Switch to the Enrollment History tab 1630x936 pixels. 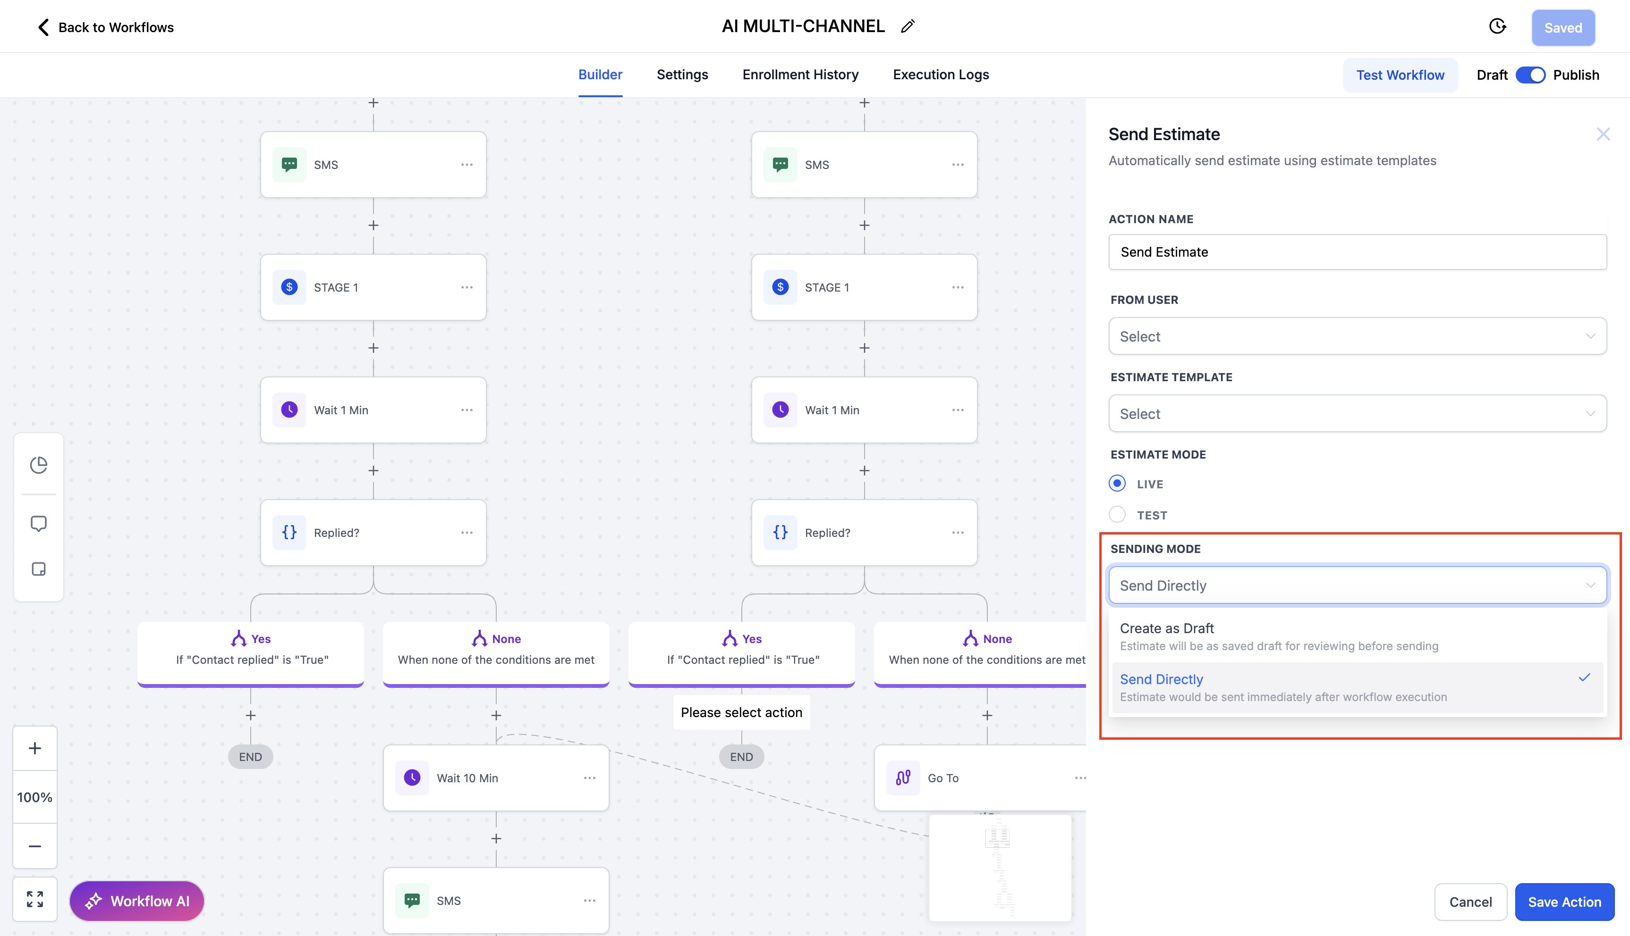coord(800,75)
